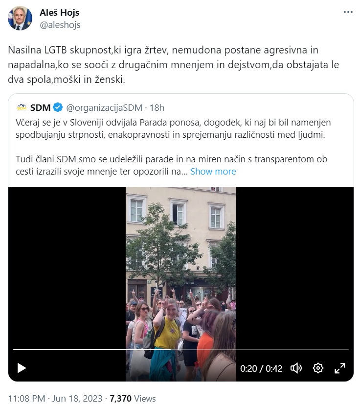Mute the video with the speaker icon
Screen dimensions: 359x406
296,368
